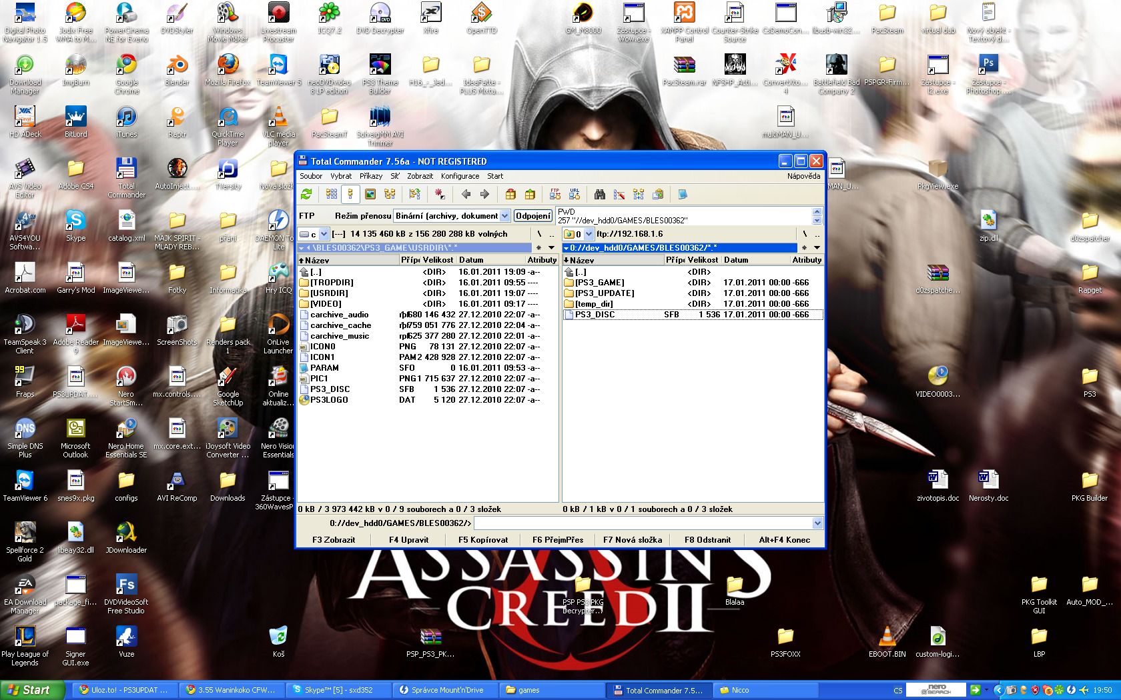The image size is (1121, 700).
Task: Click the URL new FTP connection icon
Action: tap(575, 195)
